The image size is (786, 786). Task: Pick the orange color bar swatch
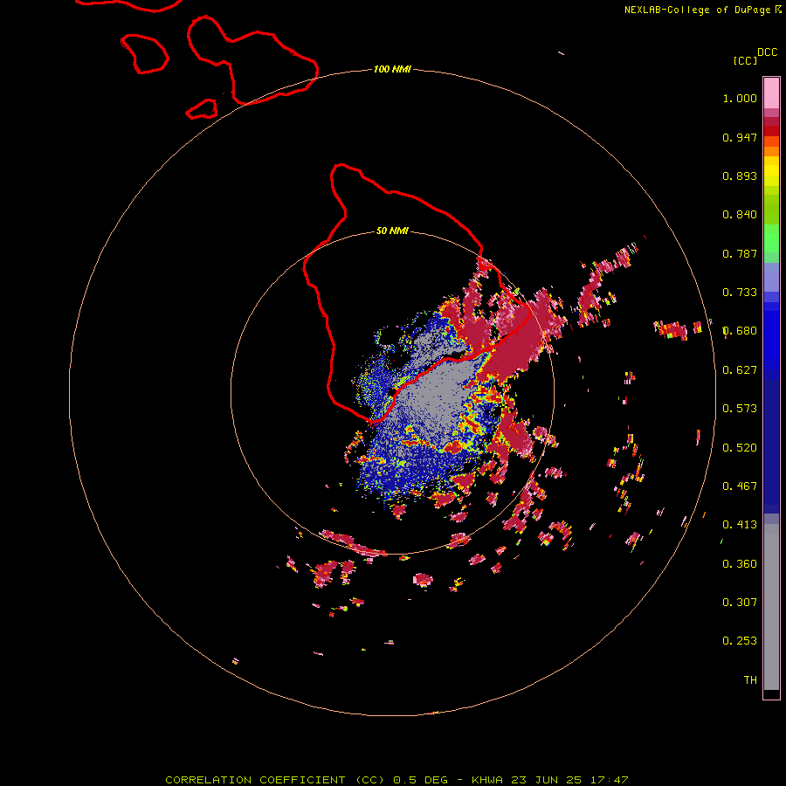[771, 151]
